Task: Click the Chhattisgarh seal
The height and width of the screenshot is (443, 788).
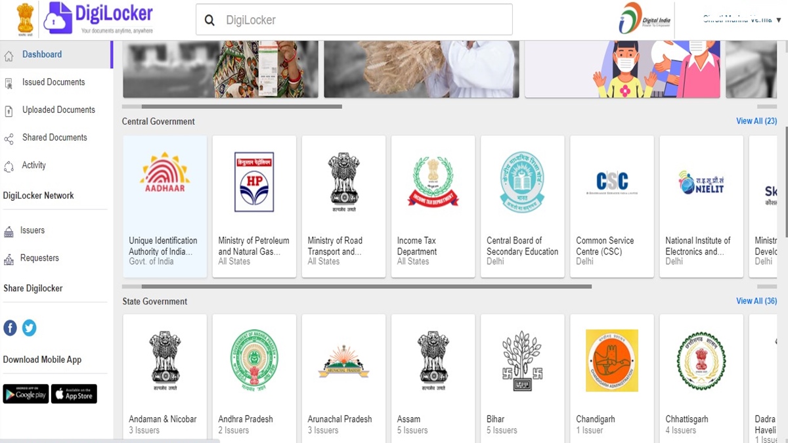Action: [701, 360]
